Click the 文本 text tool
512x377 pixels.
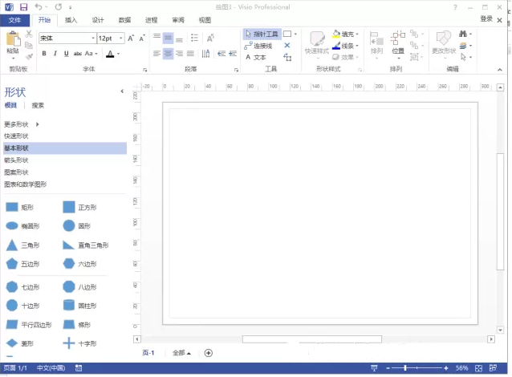[x=258, y=57]
